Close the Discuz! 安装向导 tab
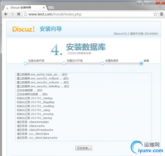The width and height of the screenshot is (165, 156). point(44,8)
